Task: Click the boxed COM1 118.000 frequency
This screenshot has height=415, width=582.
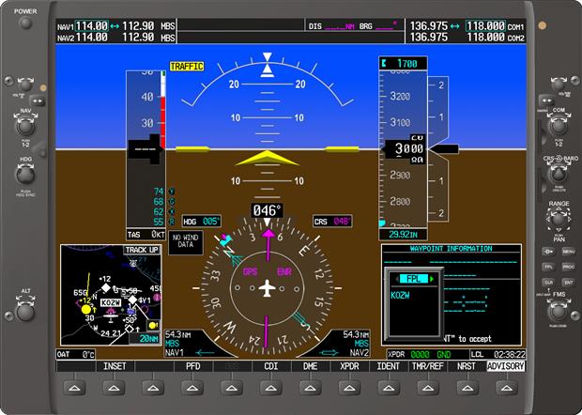Action: click(485, 26)
